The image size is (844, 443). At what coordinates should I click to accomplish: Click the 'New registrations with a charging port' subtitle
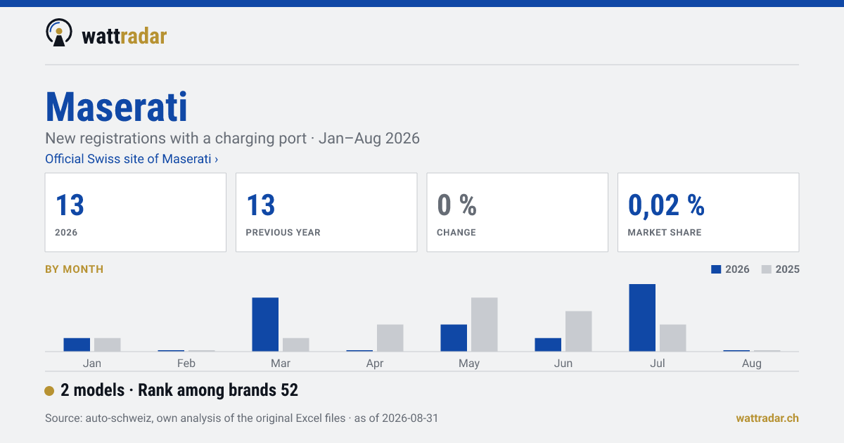click(232, 138)
